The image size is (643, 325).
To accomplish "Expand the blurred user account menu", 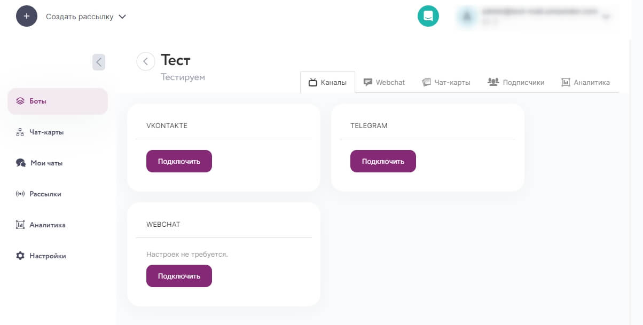I will tap(606, 17).
